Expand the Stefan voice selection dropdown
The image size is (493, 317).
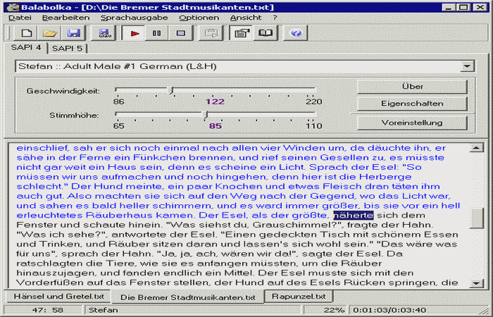click(466, 66)
